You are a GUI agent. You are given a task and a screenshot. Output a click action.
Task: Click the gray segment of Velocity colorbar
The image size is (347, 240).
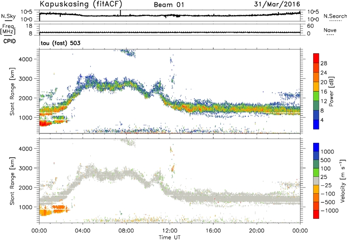[316, 181]
